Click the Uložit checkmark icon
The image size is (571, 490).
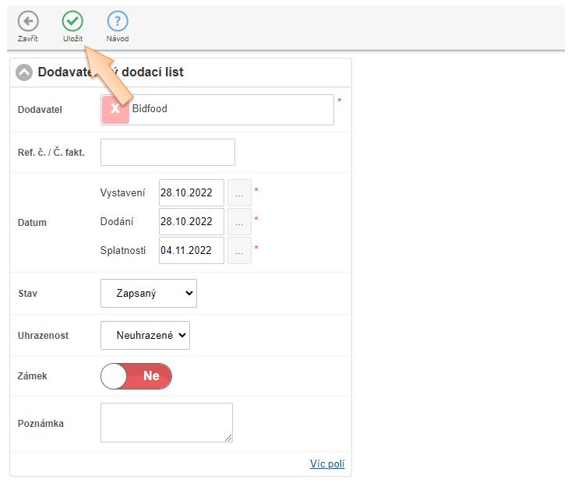point(72,22)
